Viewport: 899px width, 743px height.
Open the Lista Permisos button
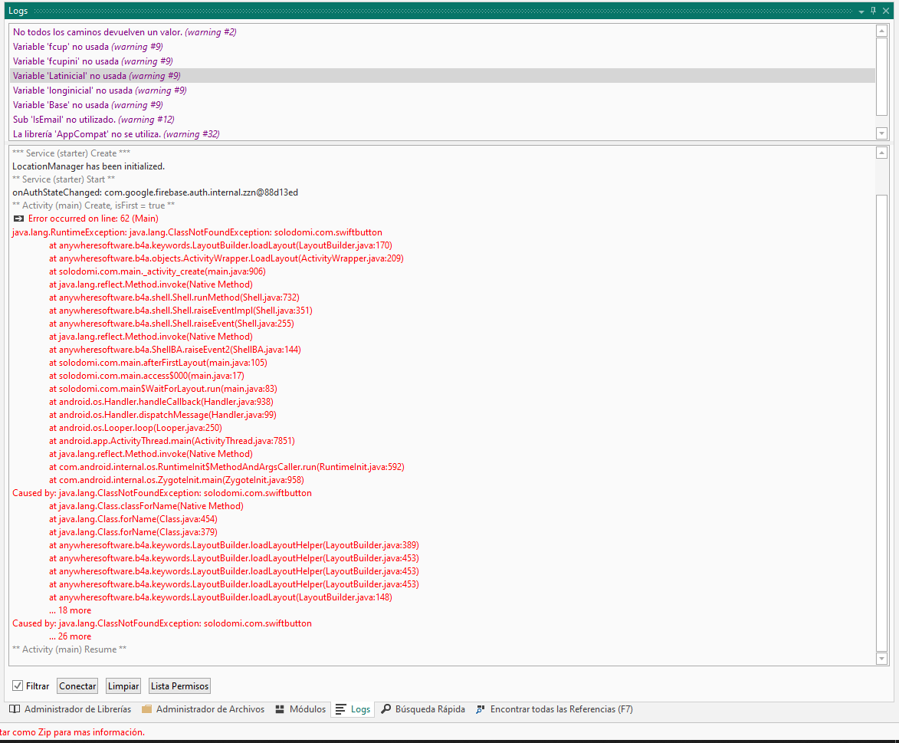[179, 685]
